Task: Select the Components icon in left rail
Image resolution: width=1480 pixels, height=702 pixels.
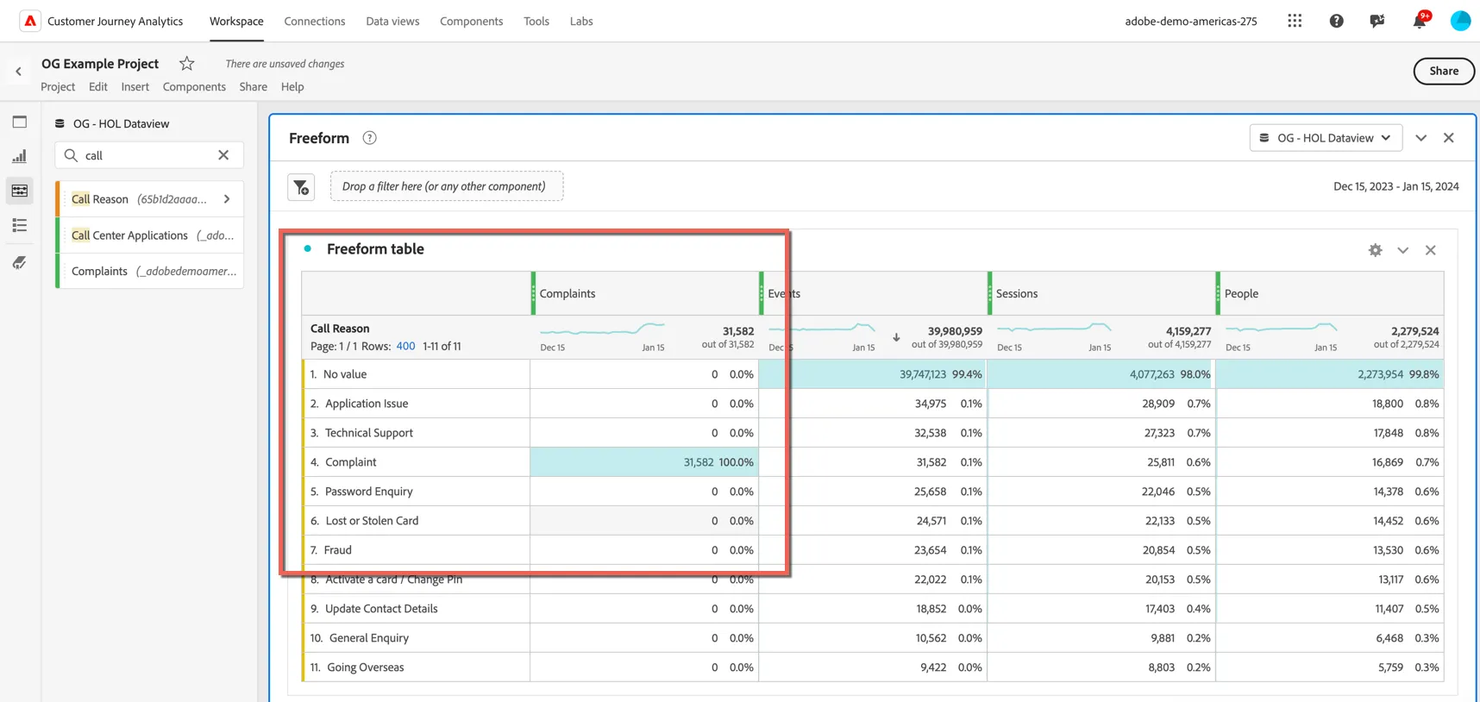Action: tap(20, 191)
